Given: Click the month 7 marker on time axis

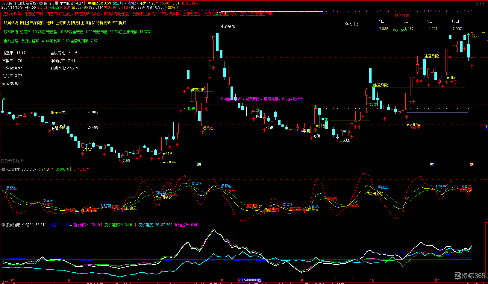Looking at the screenshot, I should (138, 280).
